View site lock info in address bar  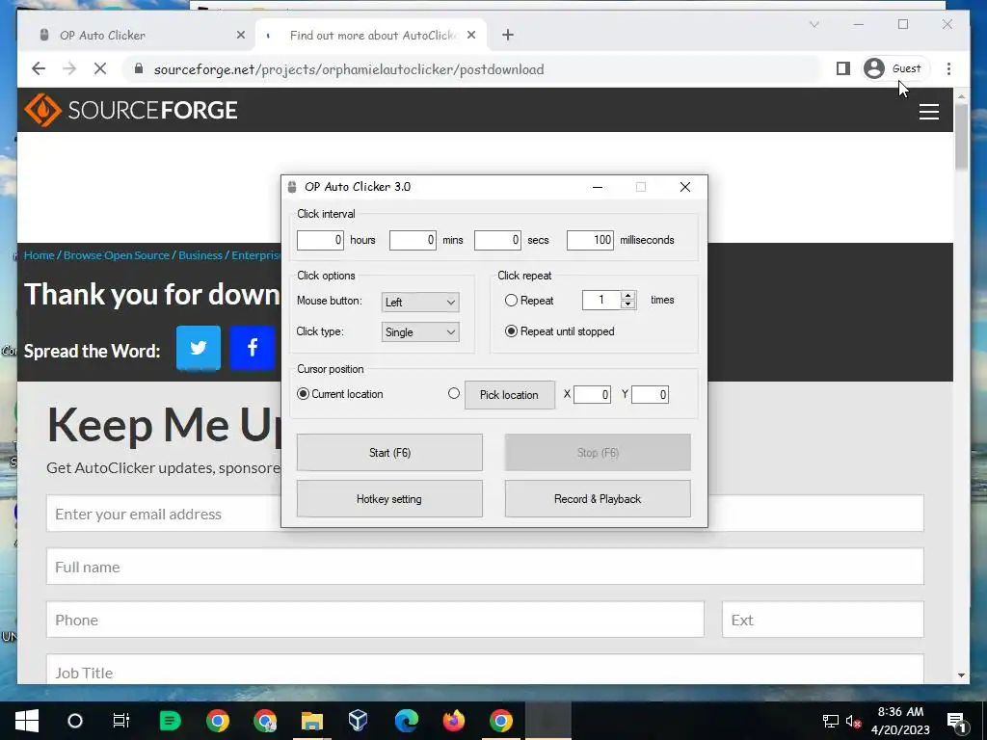point(139,69)
